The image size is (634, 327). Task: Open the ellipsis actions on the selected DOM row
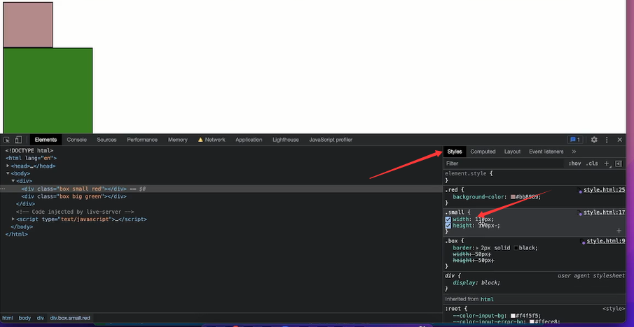[x=2, y=189]
